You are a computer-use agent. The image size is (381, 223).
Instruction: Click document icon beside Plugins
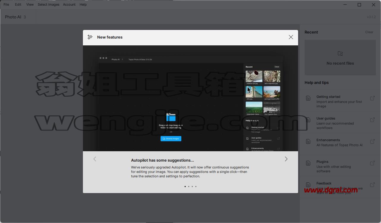point(308,163)
